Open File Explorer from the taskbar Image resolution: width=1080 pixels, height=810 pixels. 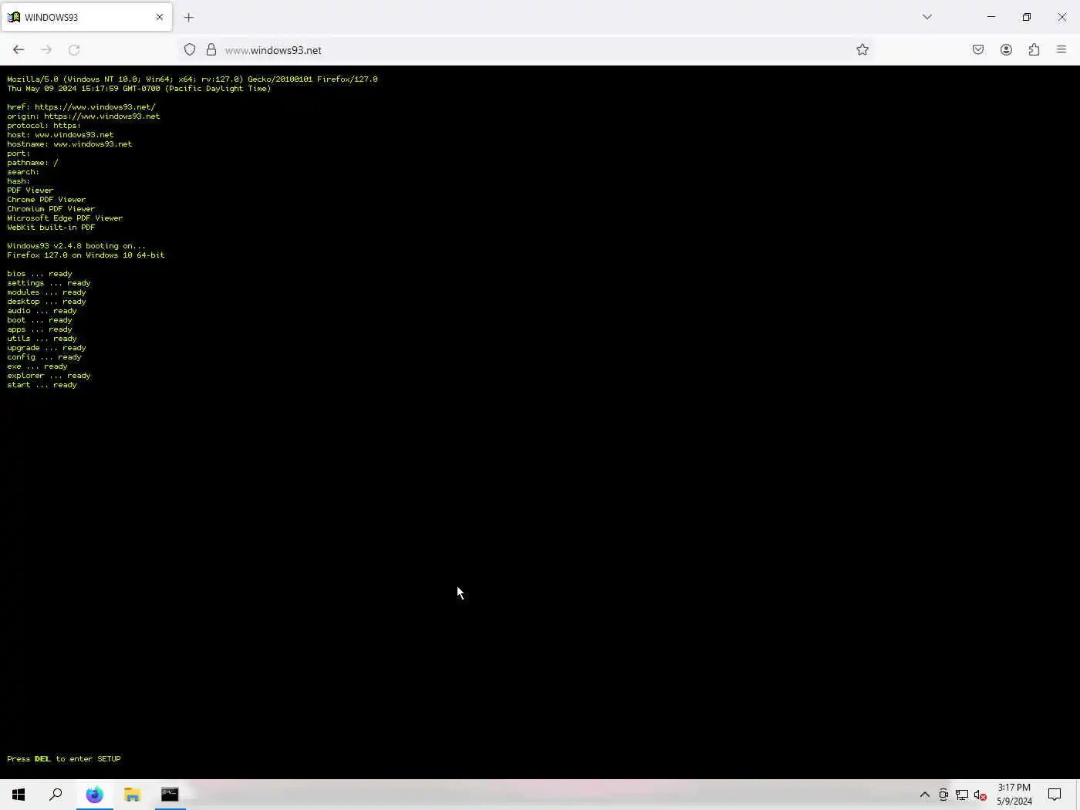[133, 795]
